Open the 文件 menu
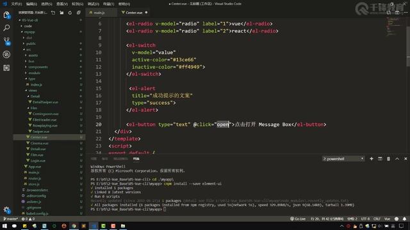410x230 pixels. (x=16, y=4)
